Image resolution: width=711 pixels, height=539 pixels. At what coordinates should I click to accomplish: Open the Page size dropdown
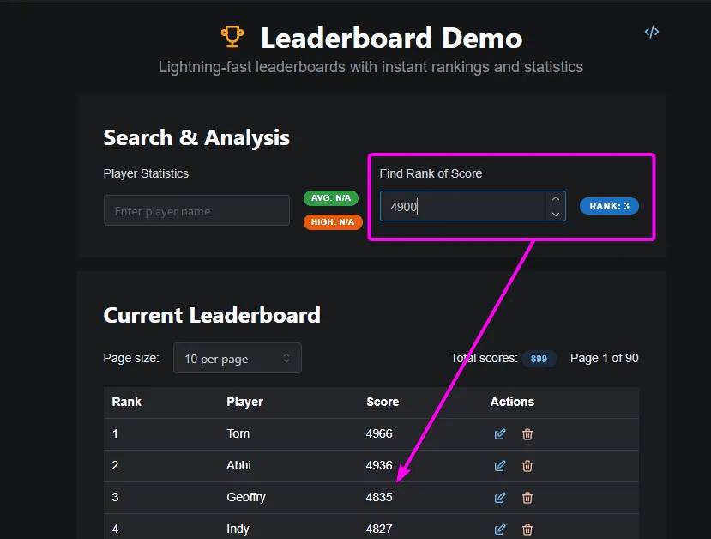click(237, 359)
